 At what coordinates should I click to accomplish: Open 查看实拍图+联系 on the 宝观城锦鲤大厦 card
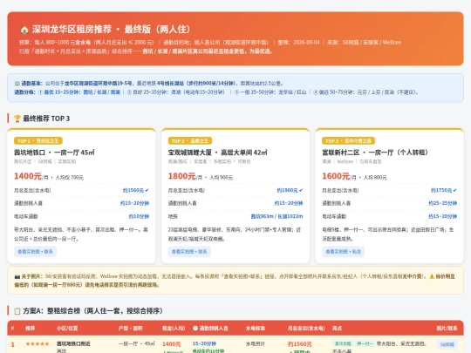pos(189,252)
